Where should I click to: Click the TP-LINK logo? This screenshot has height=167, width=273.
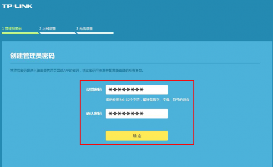click(17, 6)
